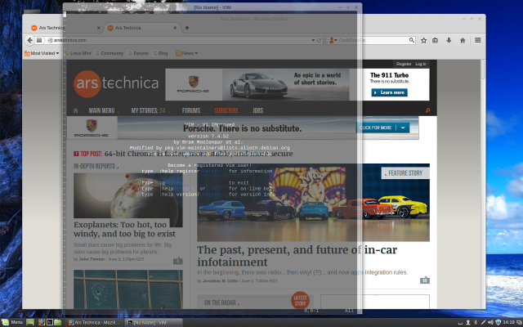Click the Learn more button in Porsche ad
The width and height of the screenshot is (523, 327).
pyautogui.click(x=389, y=92)
